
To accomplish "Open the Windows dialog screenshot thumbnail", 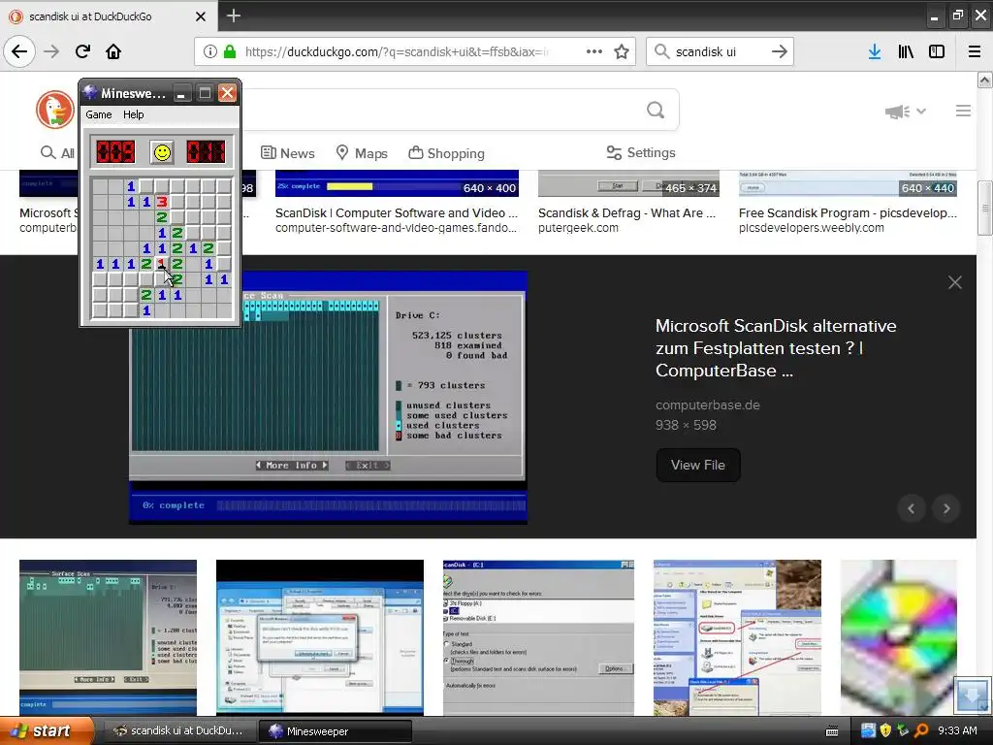I will (x=320, y=637).
